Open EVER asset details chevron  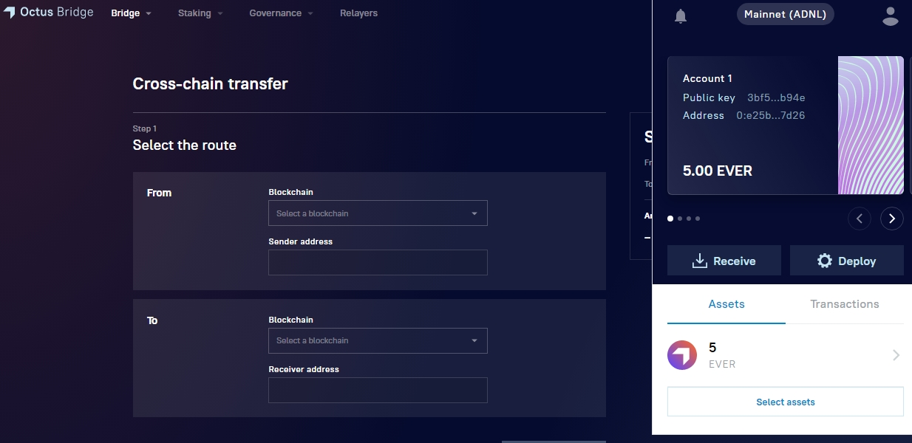click(896, 355)
